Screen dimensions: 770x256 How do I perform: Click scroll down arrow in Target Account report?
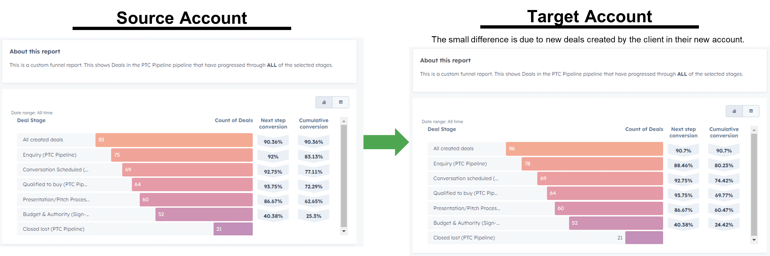[x=754, y=240]
